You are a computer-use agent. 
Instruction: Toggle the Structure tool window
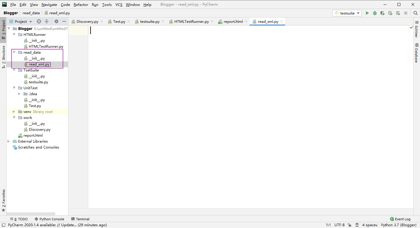[3, 57]
